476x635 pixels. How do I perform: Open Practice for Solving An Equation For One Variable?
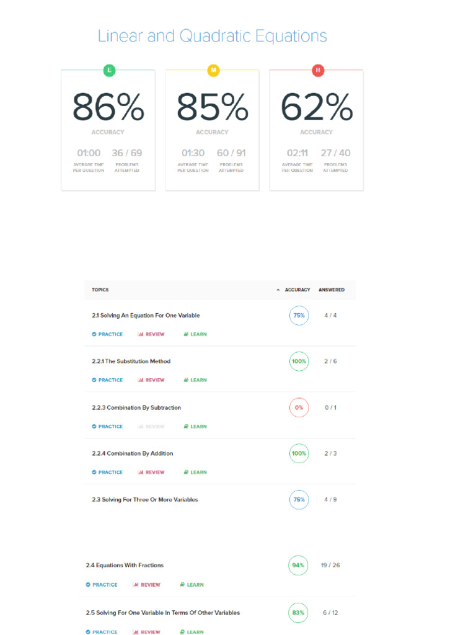click(x=107, y=334)
